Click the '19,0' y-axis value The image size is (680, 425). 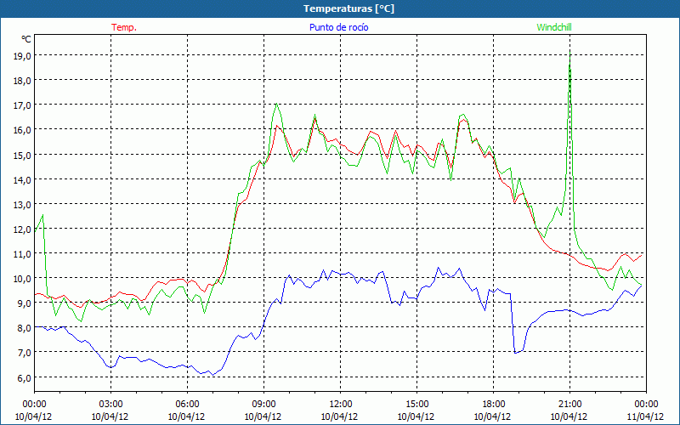pos(22,55)
